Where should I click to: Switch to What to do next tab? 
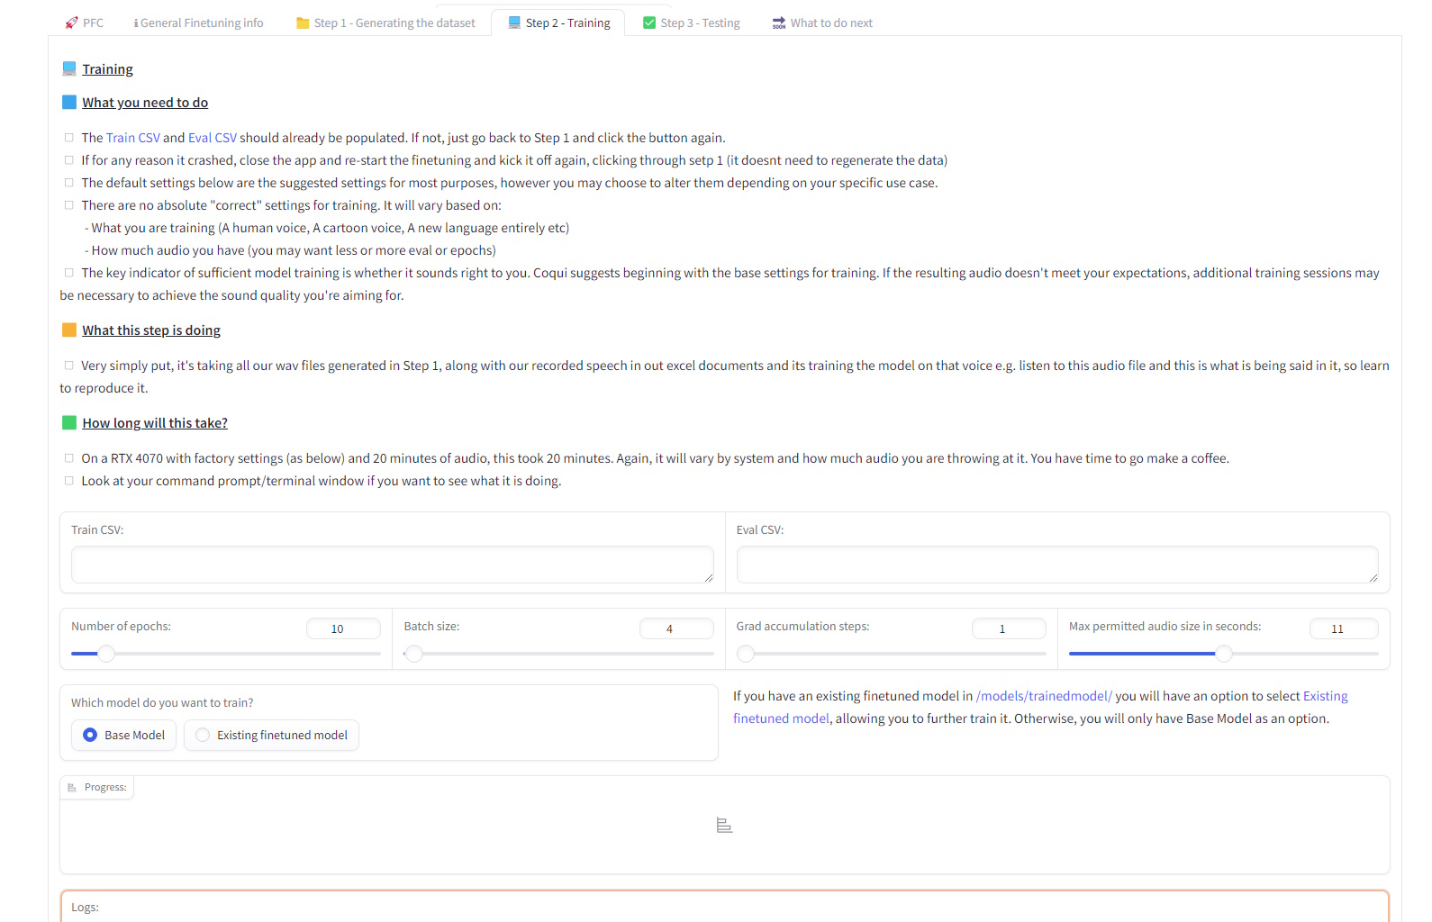coord(822,23)
